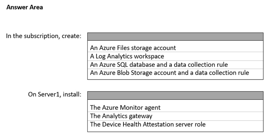Pick the Azure SQL database and data collection rule option

159,64
